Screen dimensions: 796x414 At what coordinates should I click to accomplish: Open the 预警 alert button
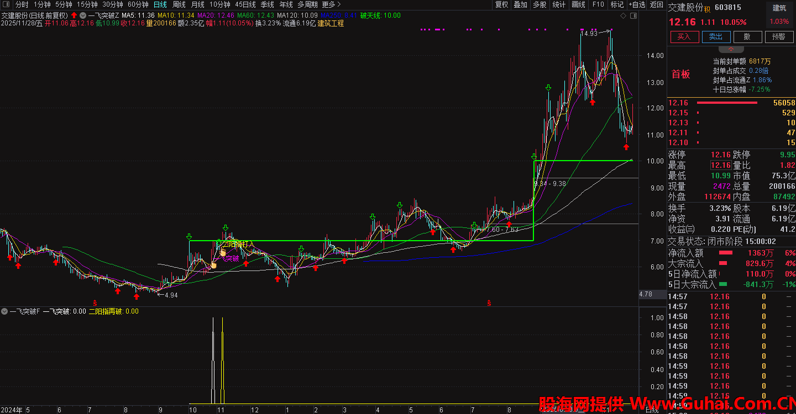tap(778, 36)
